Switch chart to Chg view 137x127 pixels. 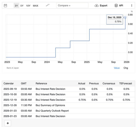point(126,68)
